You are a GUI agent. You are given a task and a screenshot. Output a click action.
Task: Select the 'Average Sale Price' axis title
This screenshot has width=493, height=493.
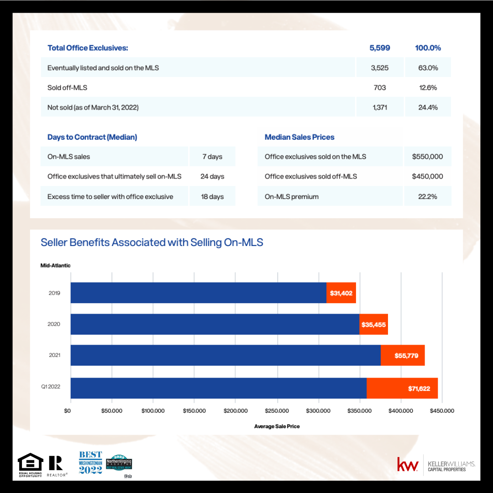pos(277,426)
